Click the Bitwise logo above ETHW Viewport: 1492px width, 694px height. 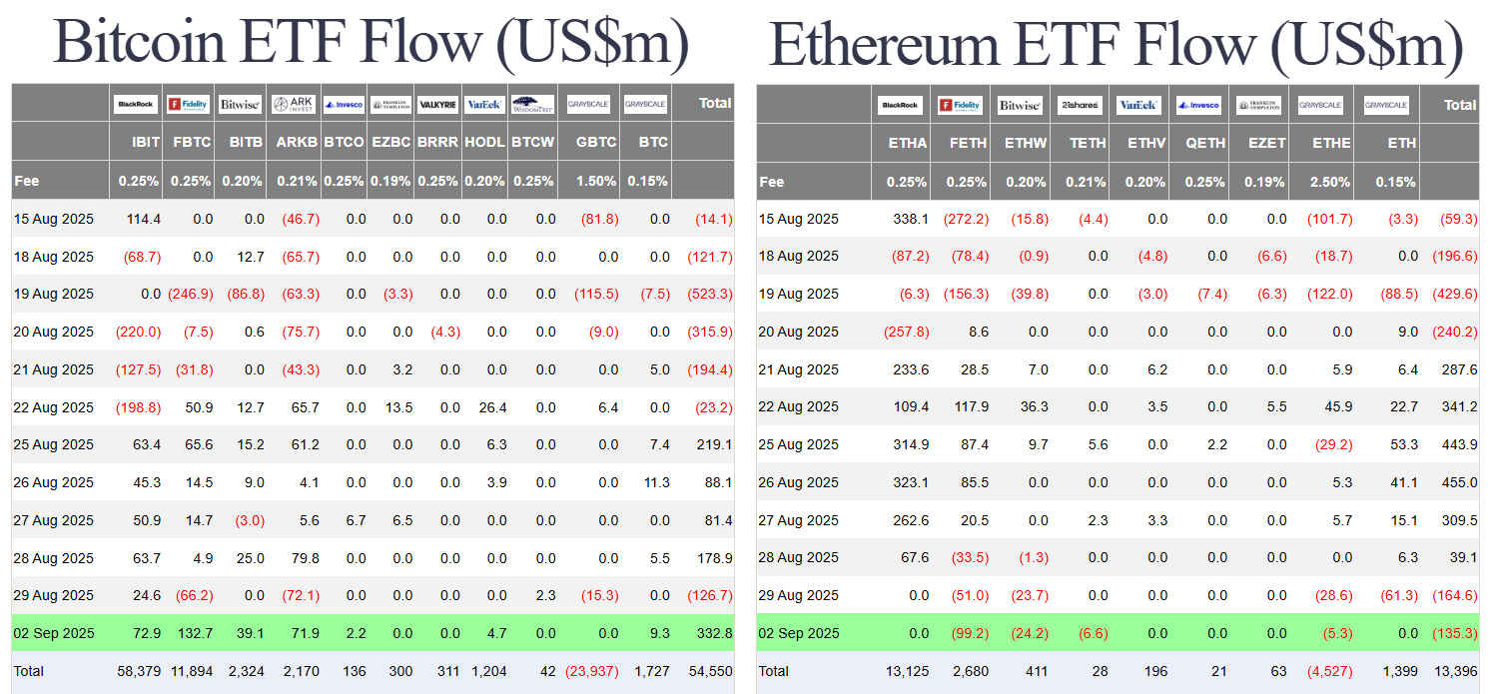[x=1020, y=105]
